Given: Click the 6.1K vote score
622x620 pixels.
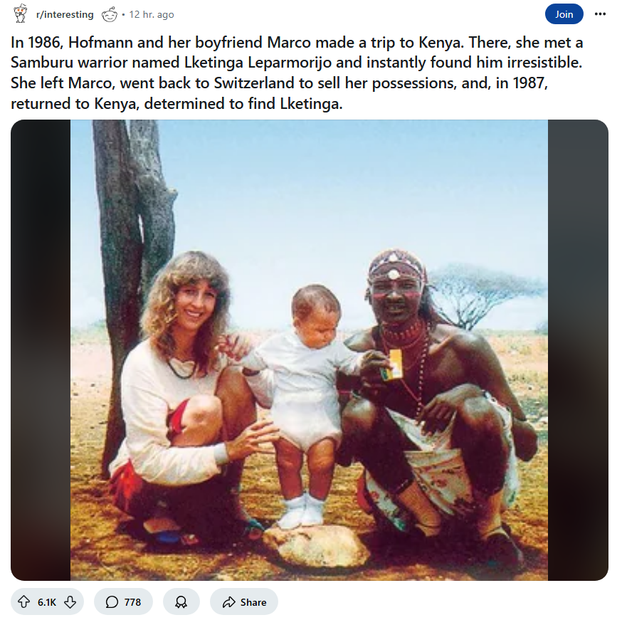Looking at the screenshot, I should coord(47,602).
